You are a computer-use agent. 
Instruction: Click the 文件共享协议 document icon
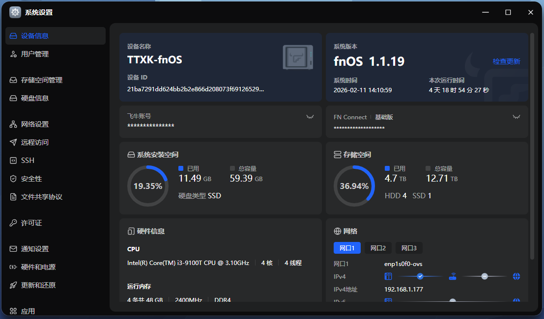13,197
